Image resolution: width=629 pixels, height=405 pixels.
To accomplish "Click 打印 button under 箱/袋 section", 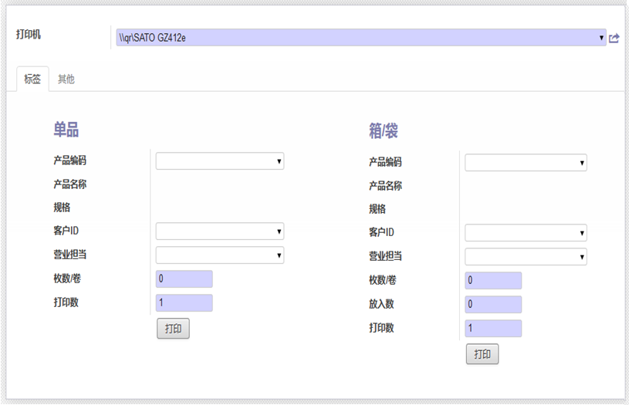I will point(482,354).
